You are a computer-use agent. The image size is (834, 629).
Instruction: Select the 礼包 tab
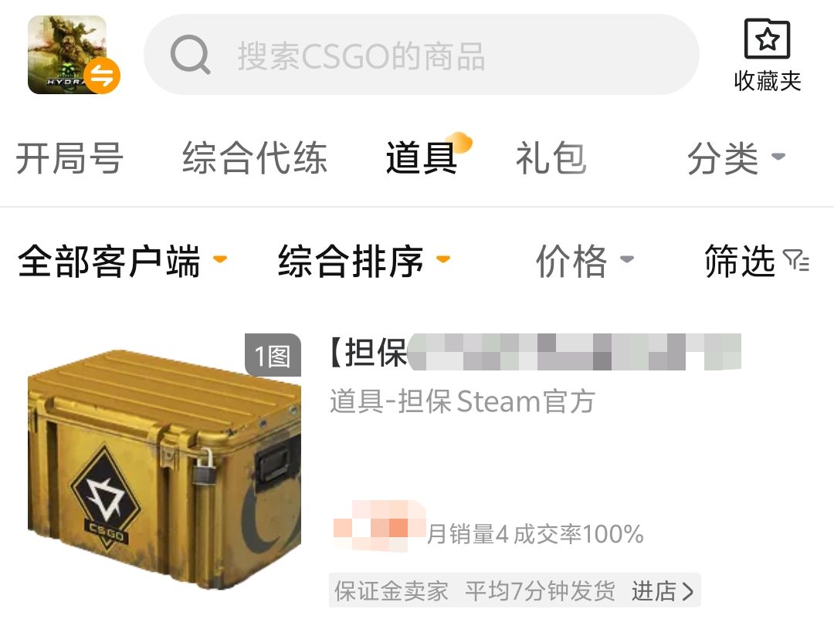(x=551, y=158)
